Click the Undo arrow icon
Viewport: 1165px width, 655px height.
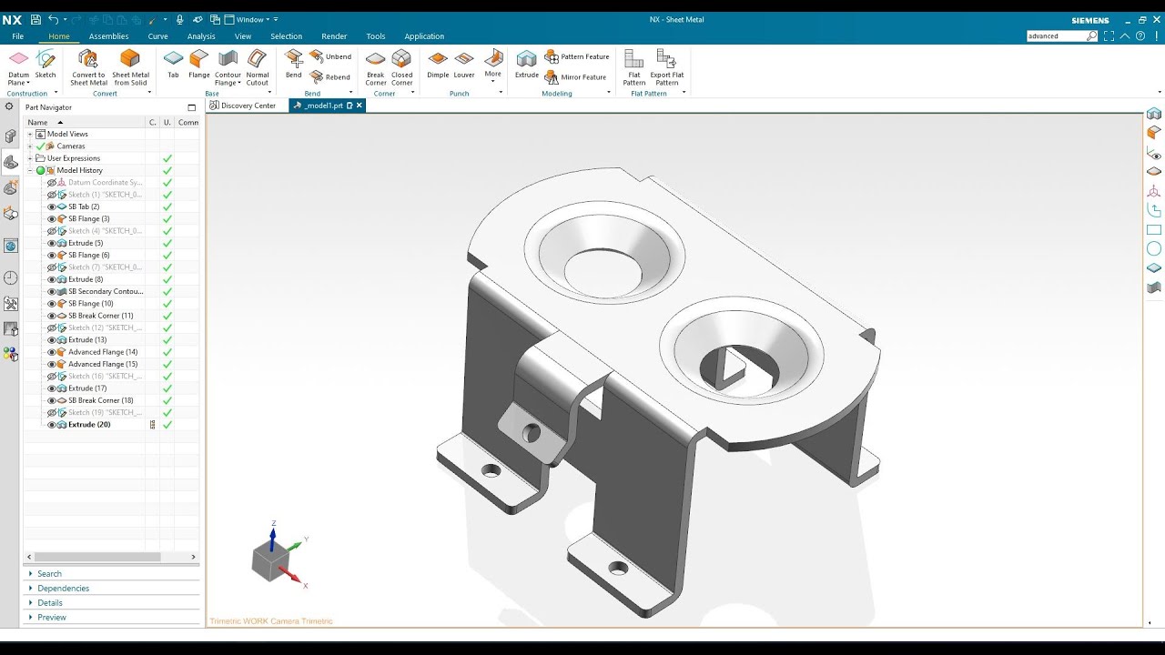pyautogui.click(x=54, y=19)
